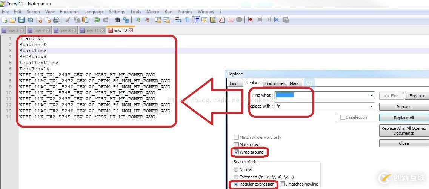Click the New file toolbar icon
The image size is (429, 189).
[5, 20]
